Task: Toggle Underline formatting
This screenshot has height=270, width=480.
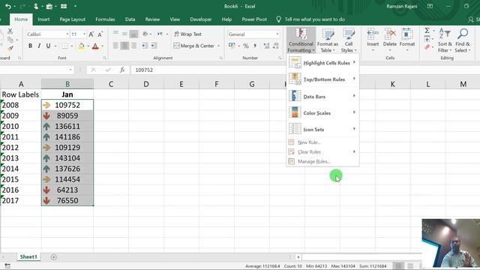Action: [48, 46]
